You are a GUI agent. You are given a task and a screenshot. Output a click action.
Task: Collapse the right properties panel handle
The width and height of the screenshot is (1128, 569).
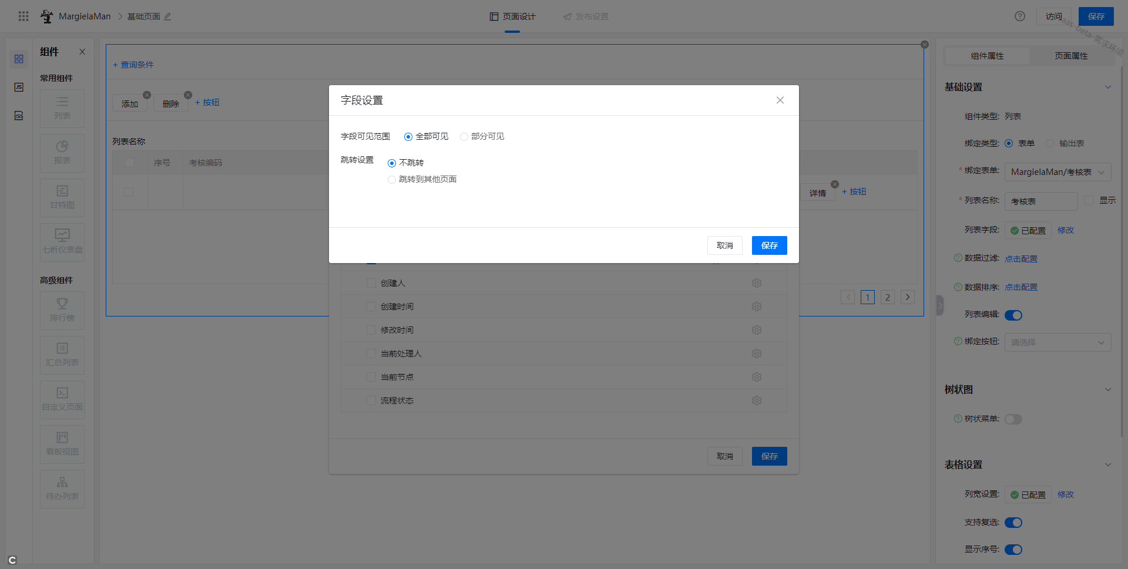pyautogui.click(x=940, y=305)
